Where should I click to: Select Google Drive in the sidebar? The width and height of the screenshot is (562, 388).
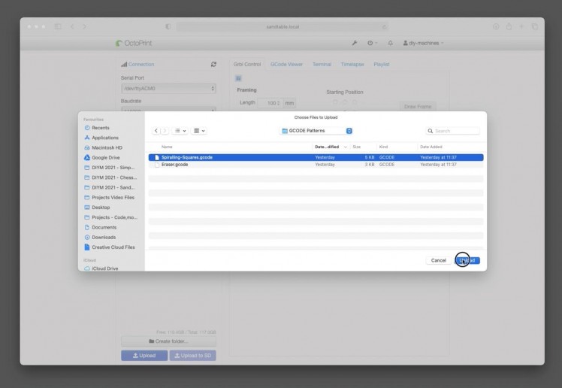(104, 158)
